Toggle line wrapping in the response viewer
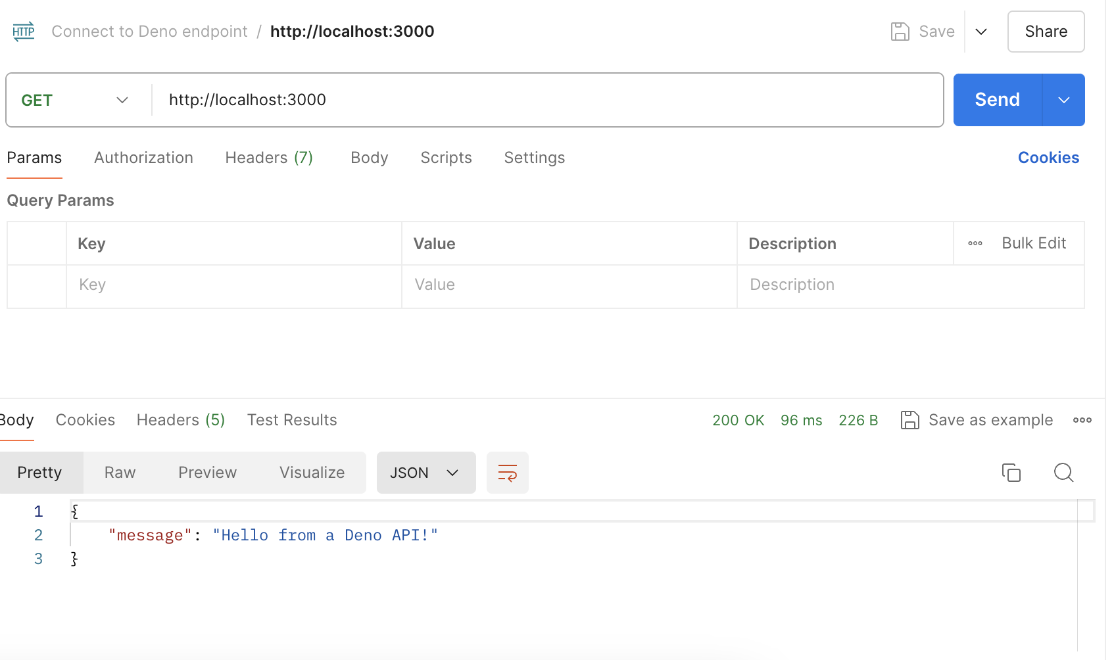The height and width of the screenshot is (660, 1114). pyautogui.click(x=507, y=472)
